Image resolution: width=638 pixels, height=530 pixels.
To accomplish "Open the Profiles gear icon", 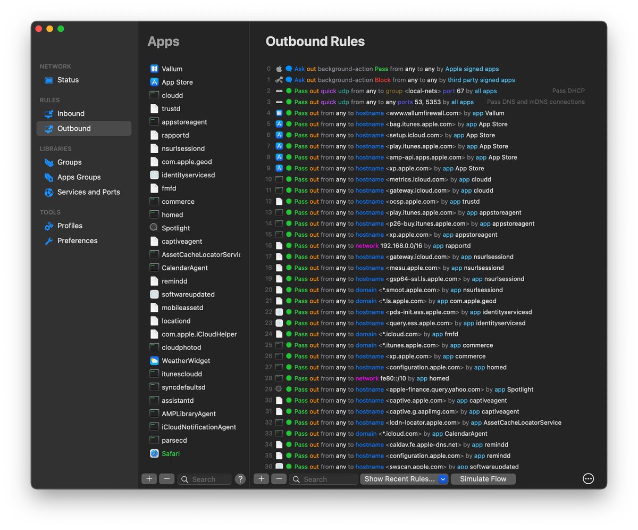I will pyautogui.click(x=49, y=226).
